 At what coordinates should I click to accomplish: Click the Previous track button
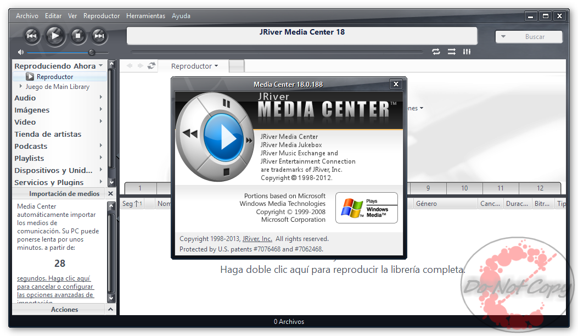(x=32, y=36)
